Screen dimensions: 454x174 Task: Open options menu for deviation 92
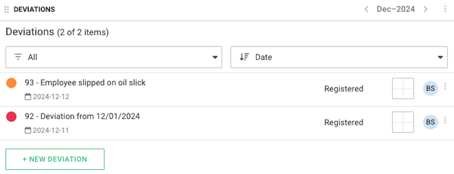445,120
